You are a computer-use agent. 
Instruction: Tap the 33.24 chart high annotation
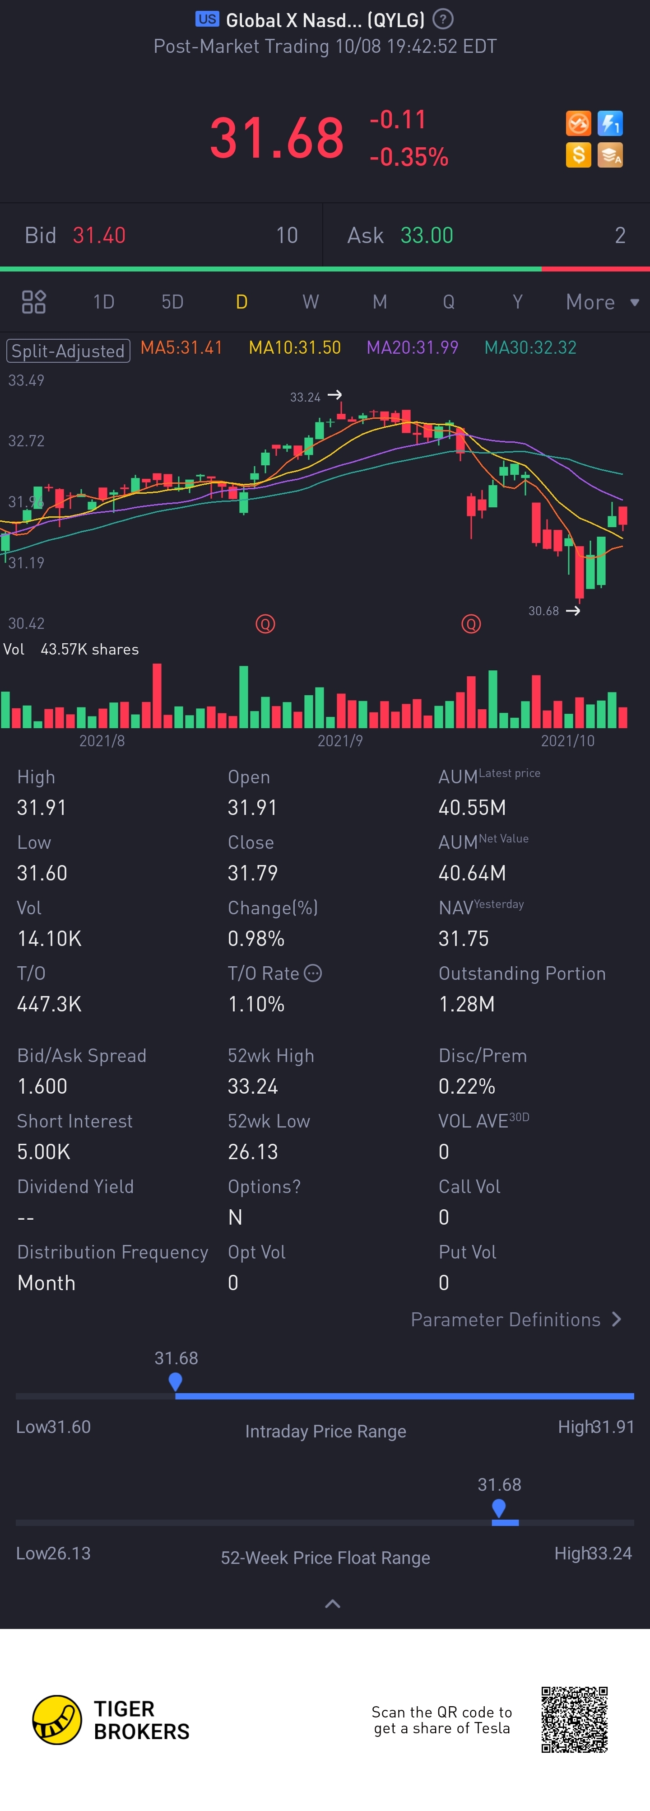[x=316, y=397]
